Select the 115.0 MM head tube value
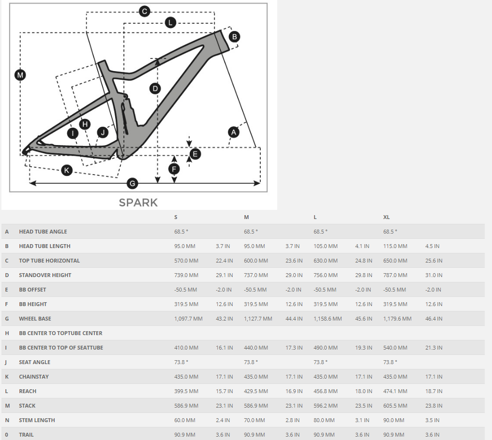The height and width of the screenshot is (440, 492). click(395, 246)
